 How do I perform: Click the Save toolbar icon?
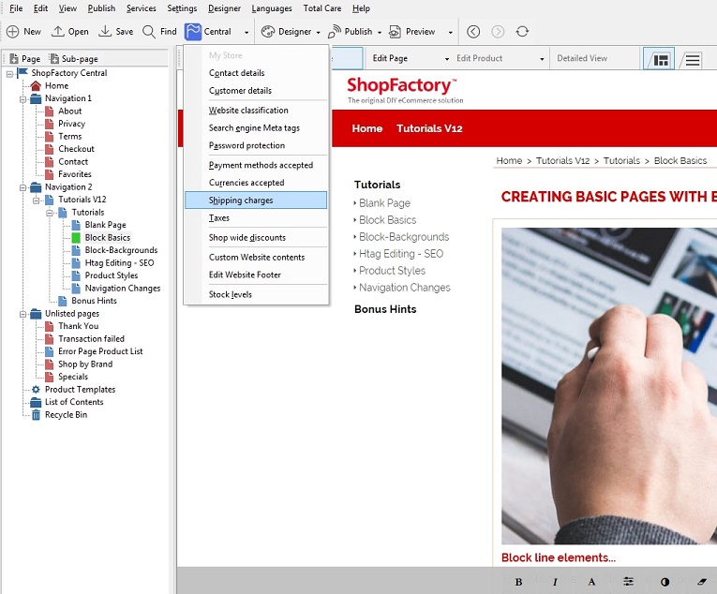105,32
